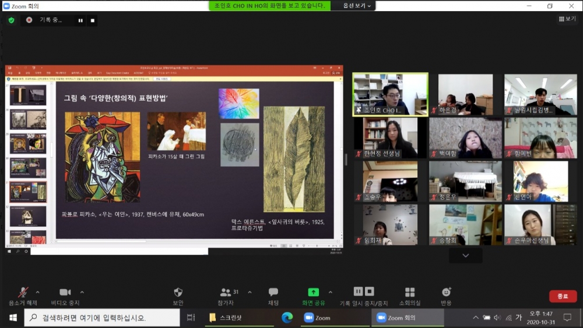Image resolution: width=583 pixels, height=328 pixels.
Task: Open the chat (채팅) panel
Action: pyautogui.click(x=273, y=296)
